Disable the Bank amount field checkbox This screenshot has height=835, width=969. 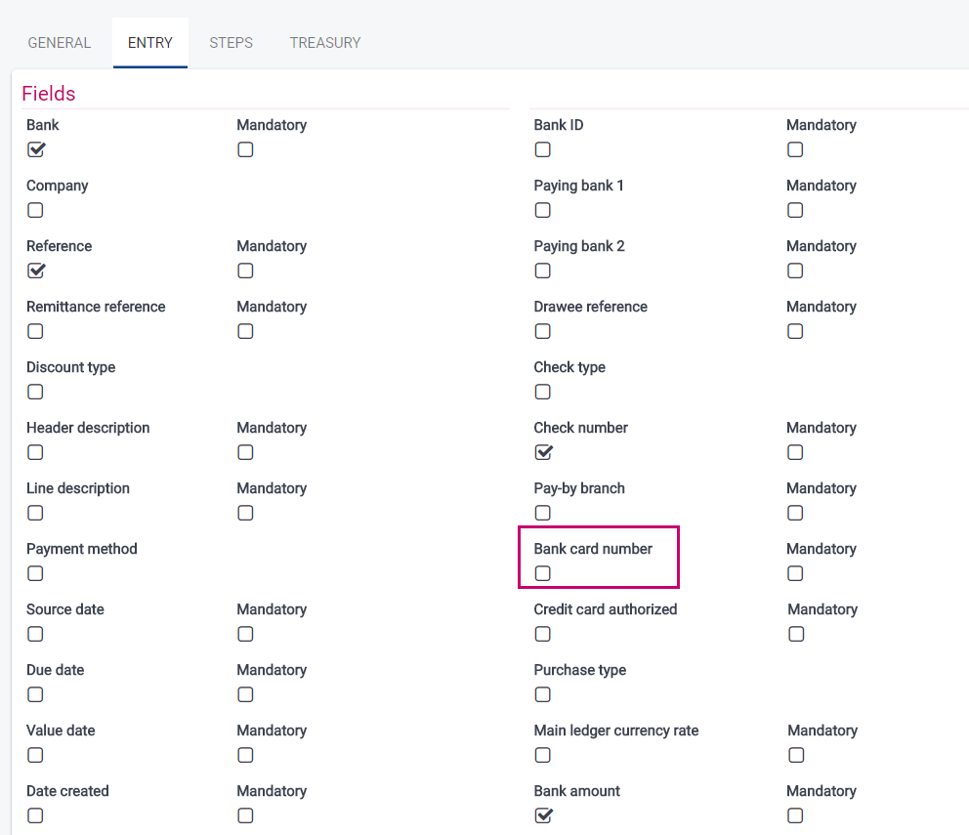tap(543, 815)
